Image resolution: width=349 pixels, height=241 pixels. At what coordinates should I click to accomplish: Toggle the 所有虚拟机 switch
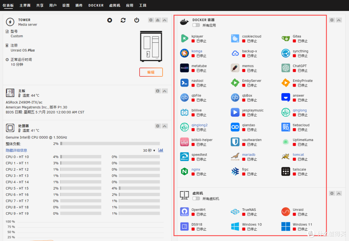pos(196,198)
